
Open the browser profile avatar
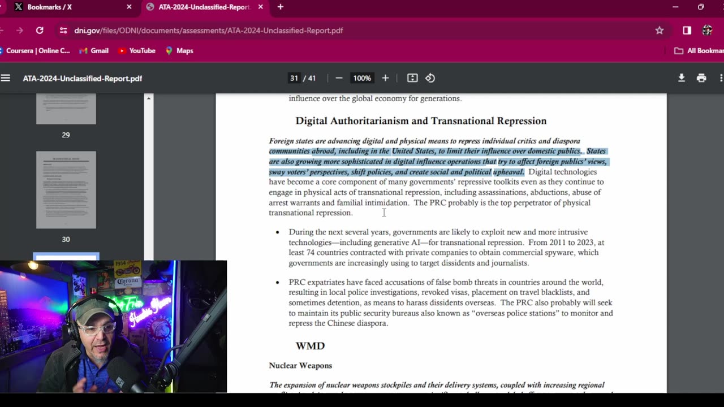(x=707, y=31)
